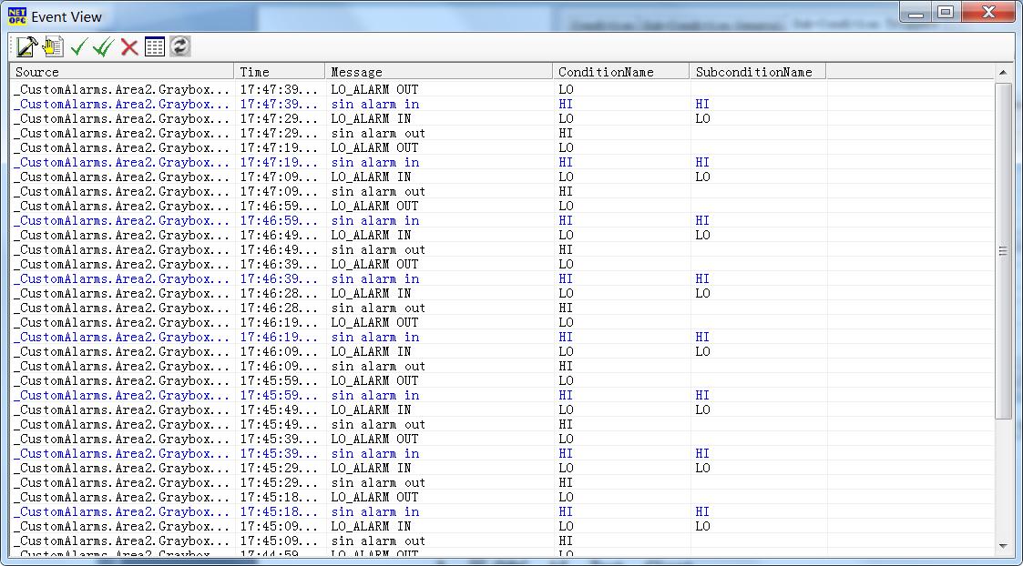Select 'sin alarm in' message at 17:47:19
1023x566 pixels.
[x=375, y=162]
